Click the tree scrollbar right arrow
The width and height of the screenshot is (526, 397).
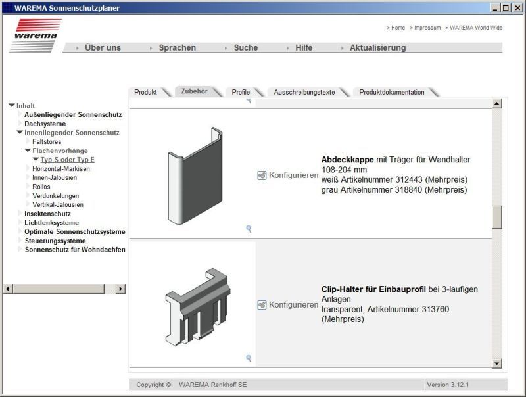[121, 289]
